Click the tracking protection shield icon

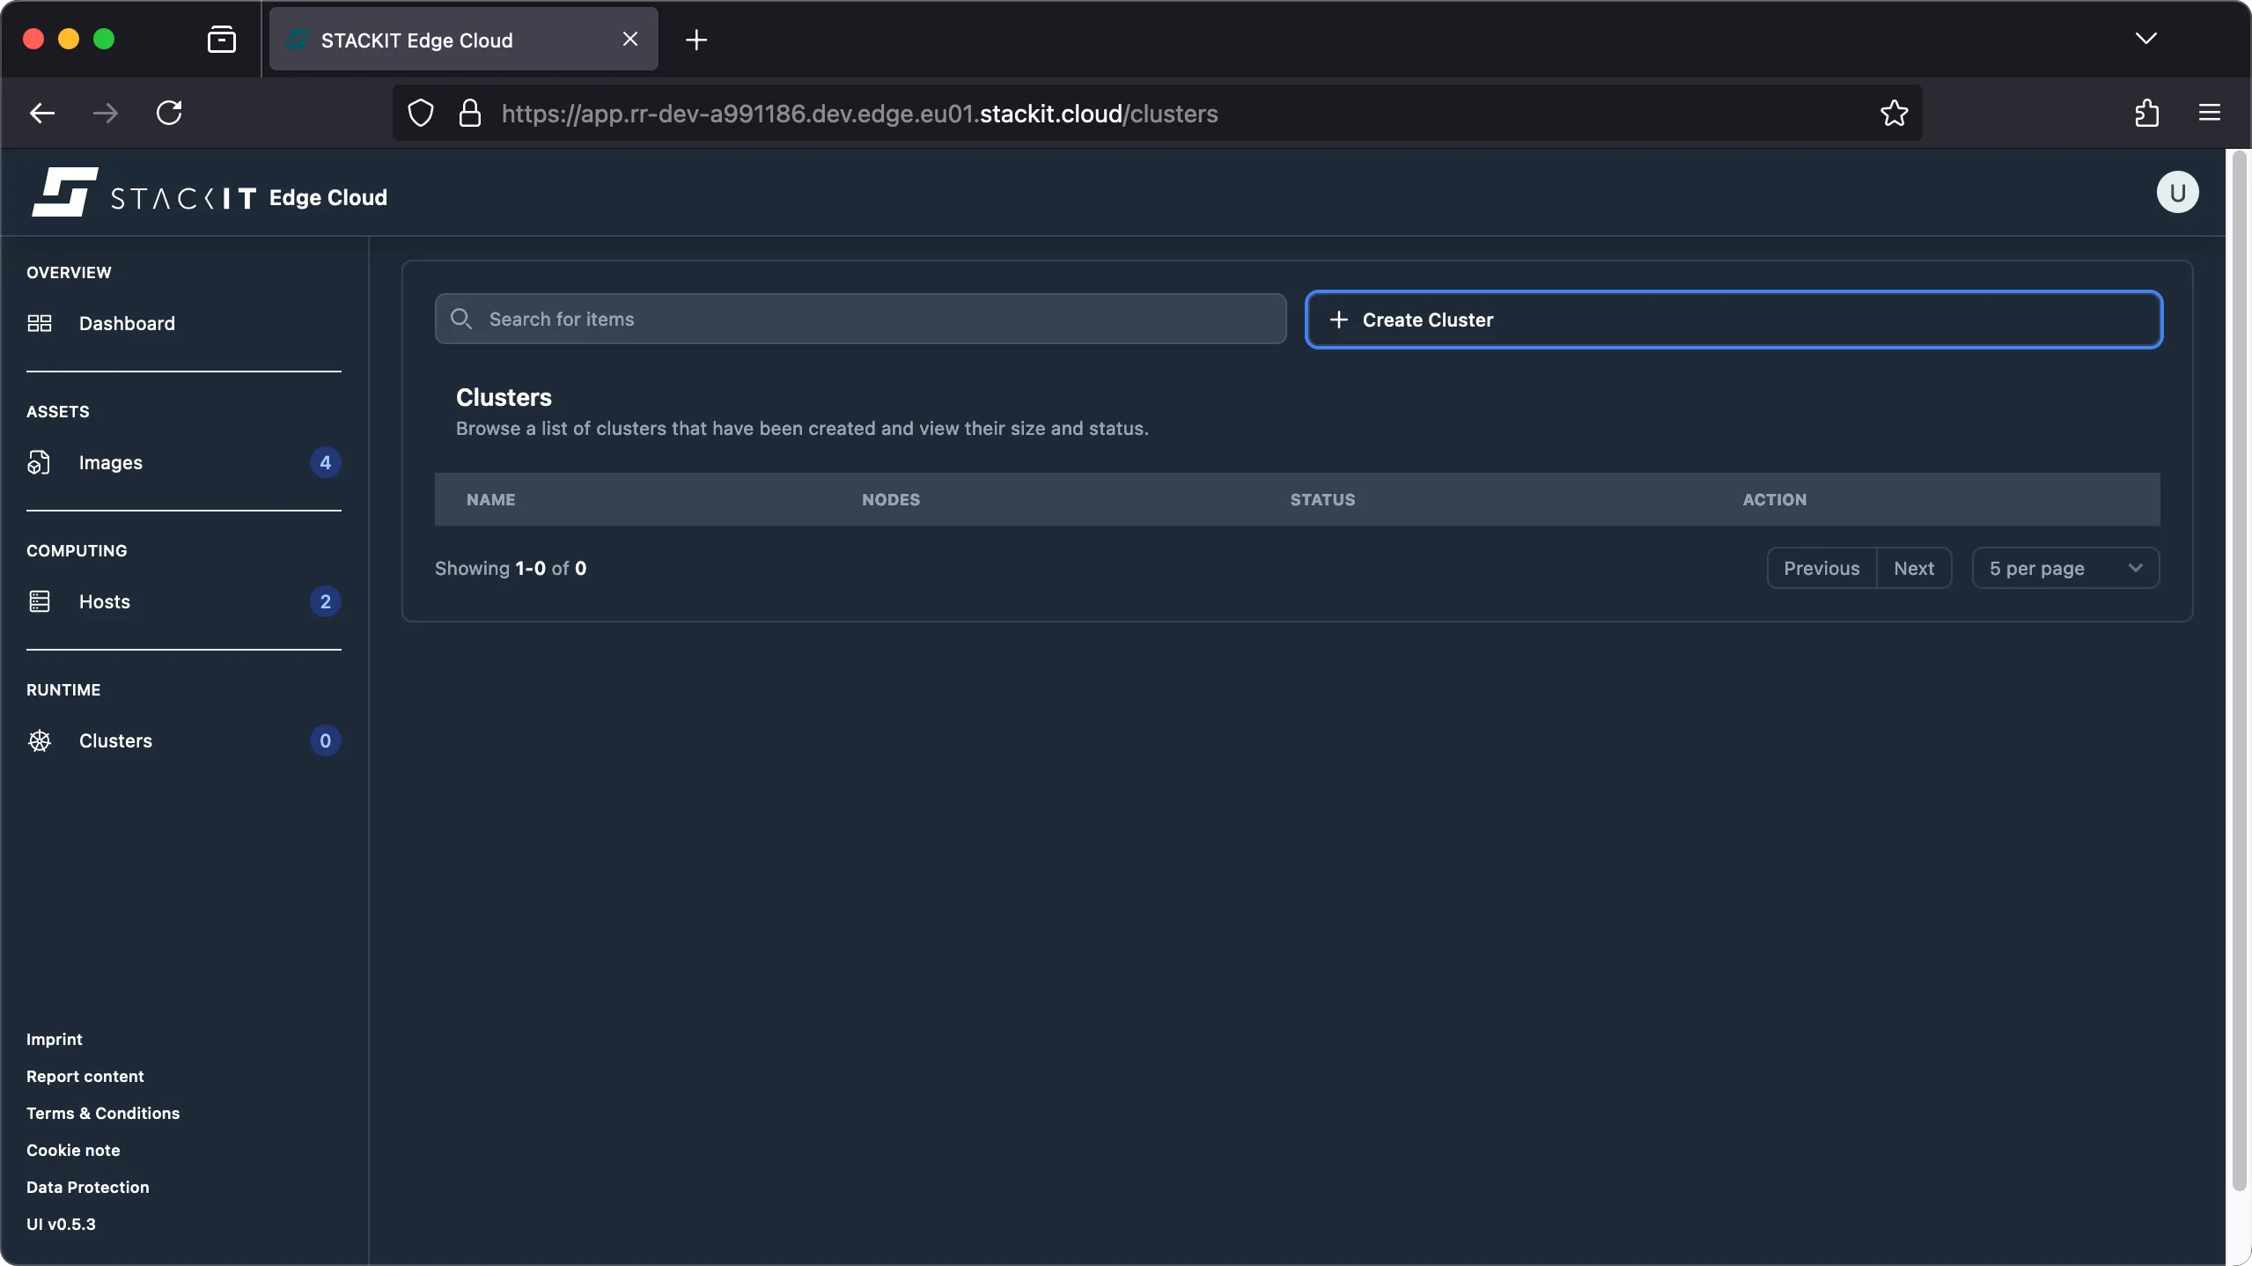click(x=419, y=113)
